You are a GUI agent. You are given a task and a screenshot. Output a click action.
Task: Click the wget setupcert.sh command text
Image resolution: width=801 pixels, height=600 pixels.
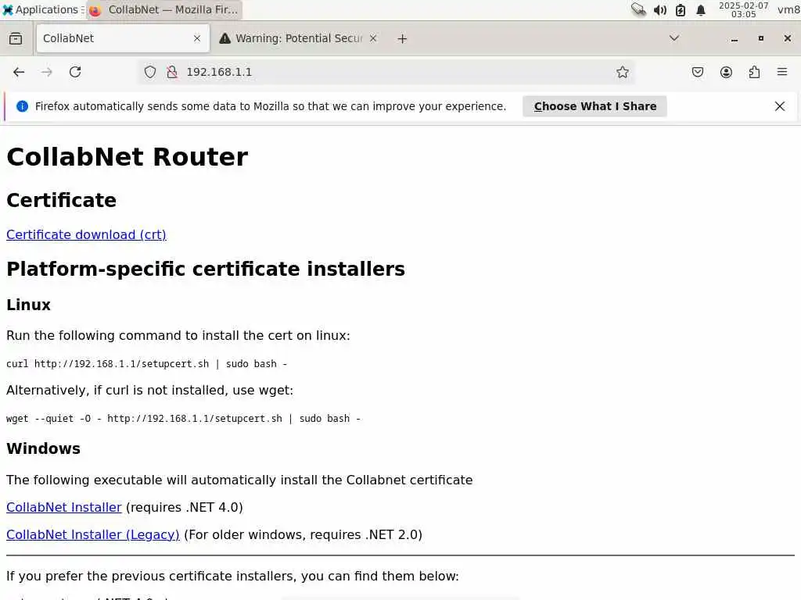pos(183,419)
